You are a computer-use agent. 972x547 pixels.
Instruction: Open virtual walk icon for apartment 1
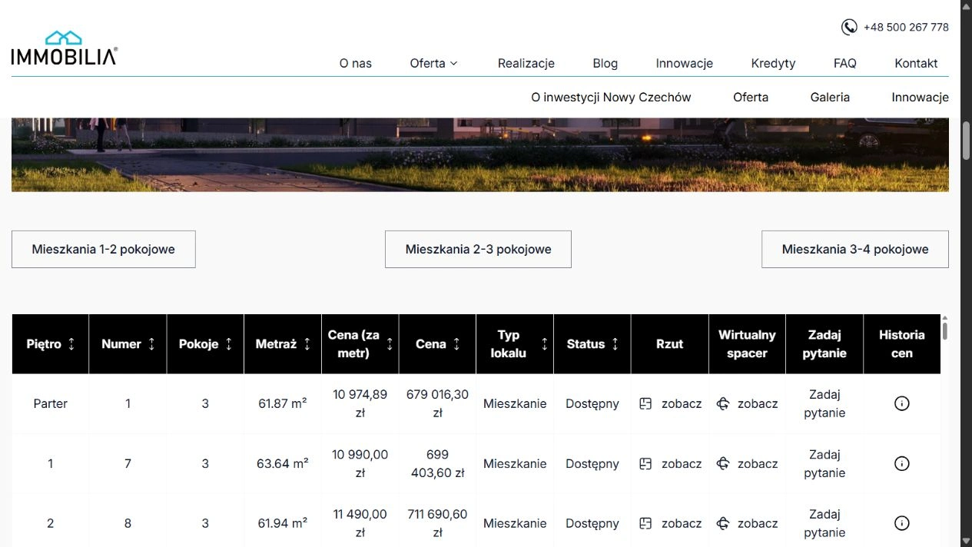722,403
